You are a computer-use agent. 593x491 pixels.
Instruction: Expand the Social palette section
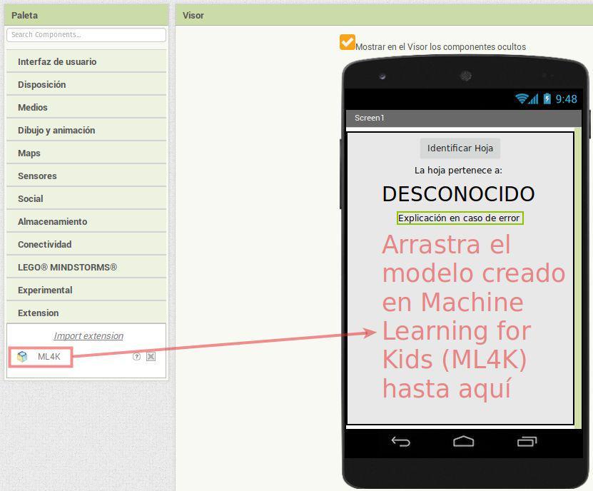pos(86,198)
